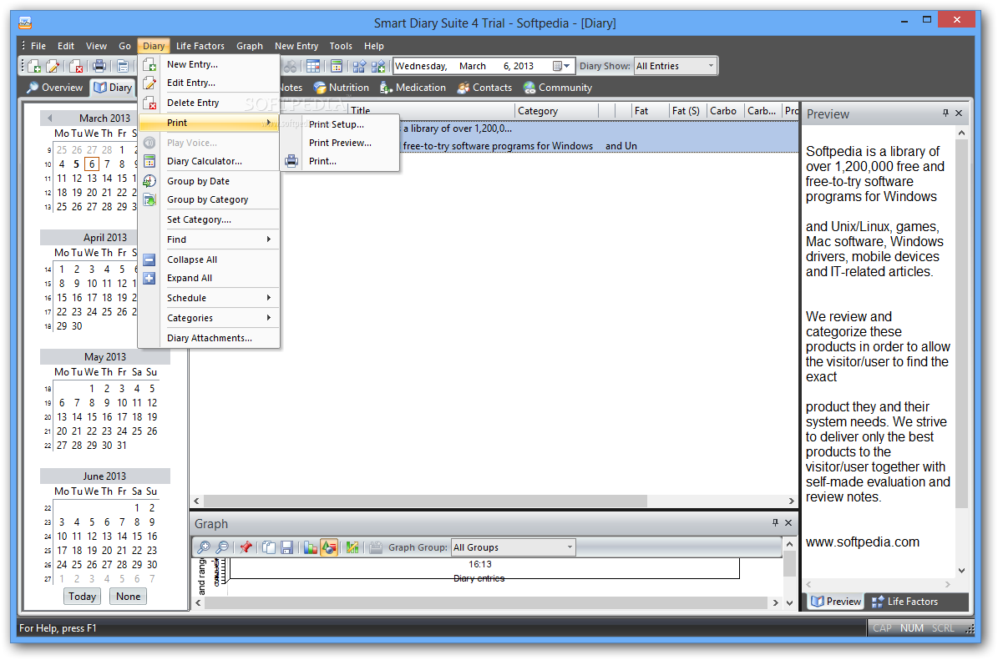The image size is (998, 660).
Task: Click the binoculars find toolbar icon
Action: pos(290,66)
